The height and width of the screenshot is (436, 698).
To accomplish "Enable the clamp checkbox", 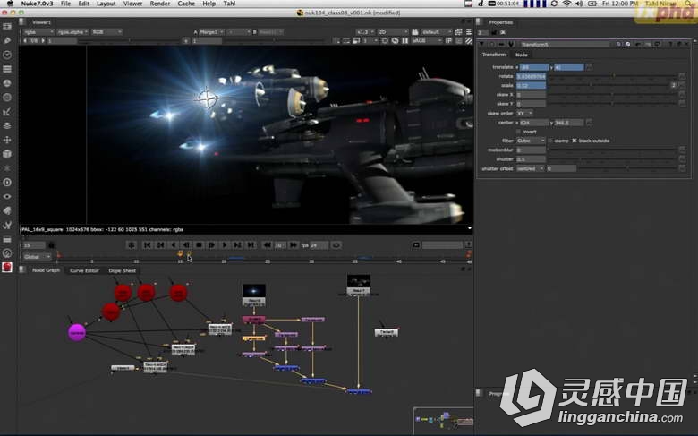I will pyautogui.click(x=550, y=141).
